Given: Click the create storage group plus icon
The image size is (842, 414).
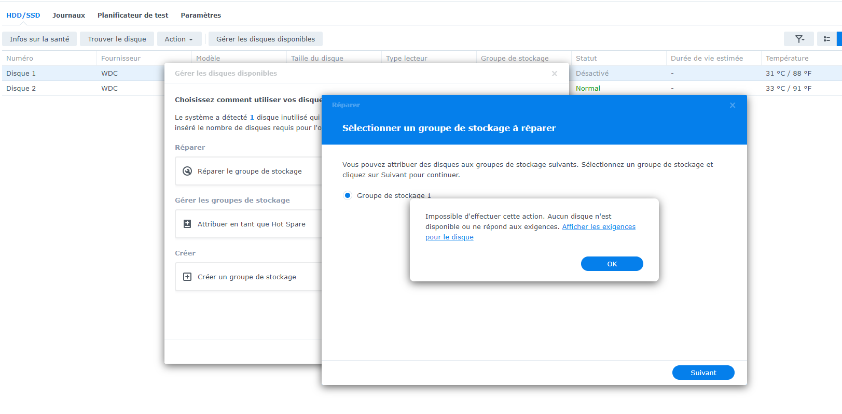Looking at the screenshot, I should 187,277.
